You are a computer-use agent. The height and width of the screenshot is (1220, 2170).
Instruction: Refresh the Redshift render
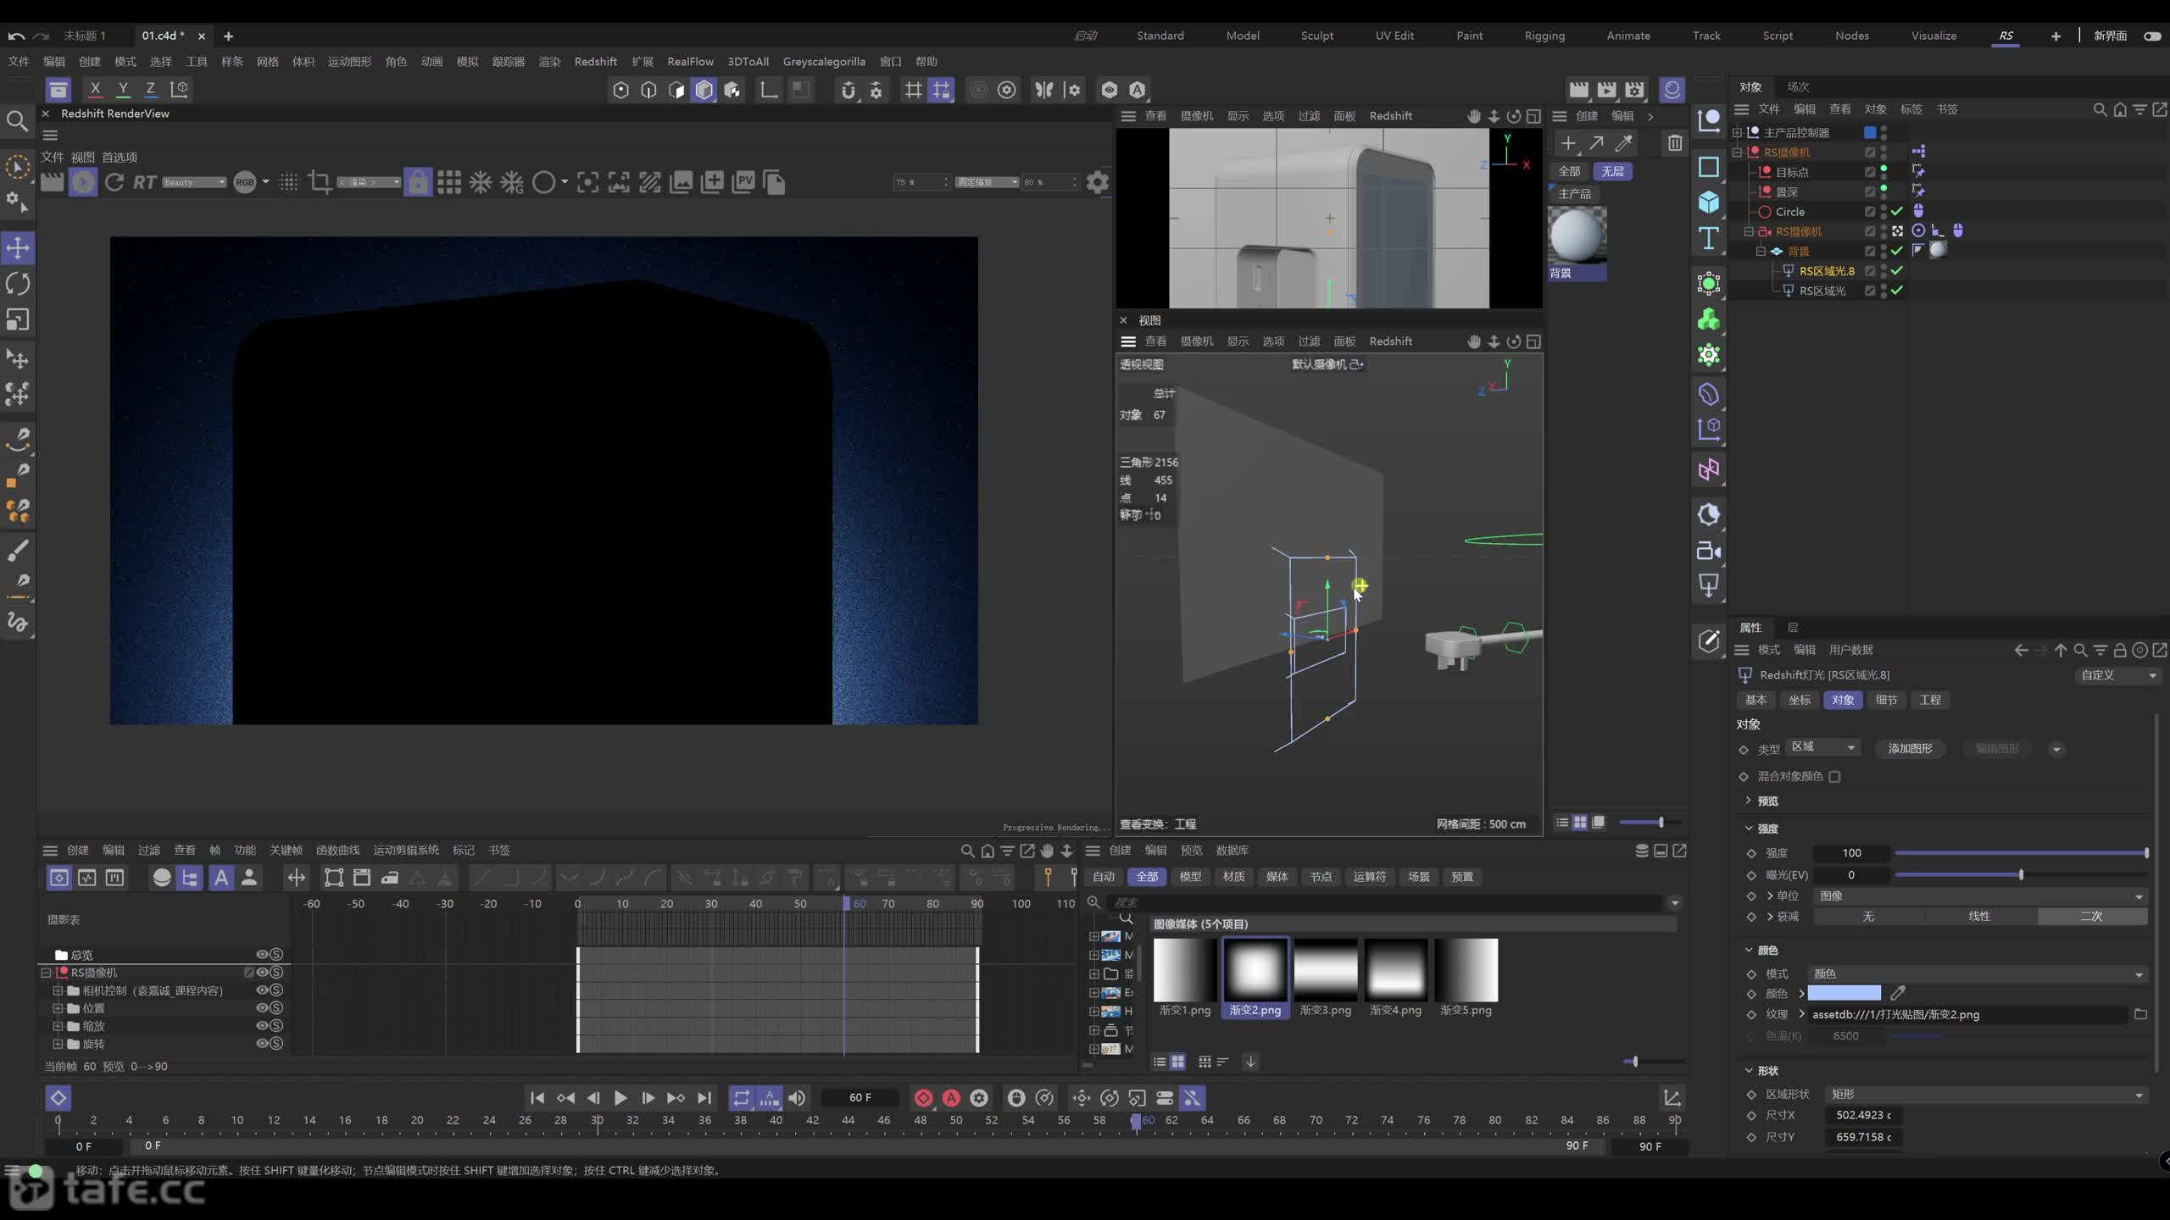coord(114,182)
